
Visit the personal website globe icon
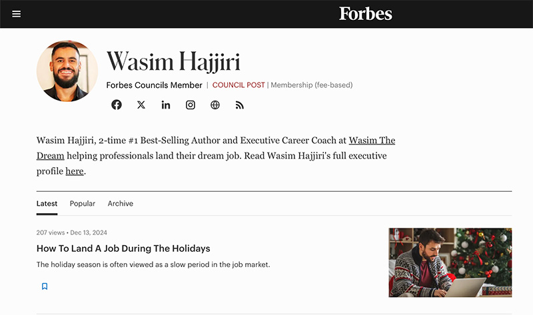click(x=215, y=105)
